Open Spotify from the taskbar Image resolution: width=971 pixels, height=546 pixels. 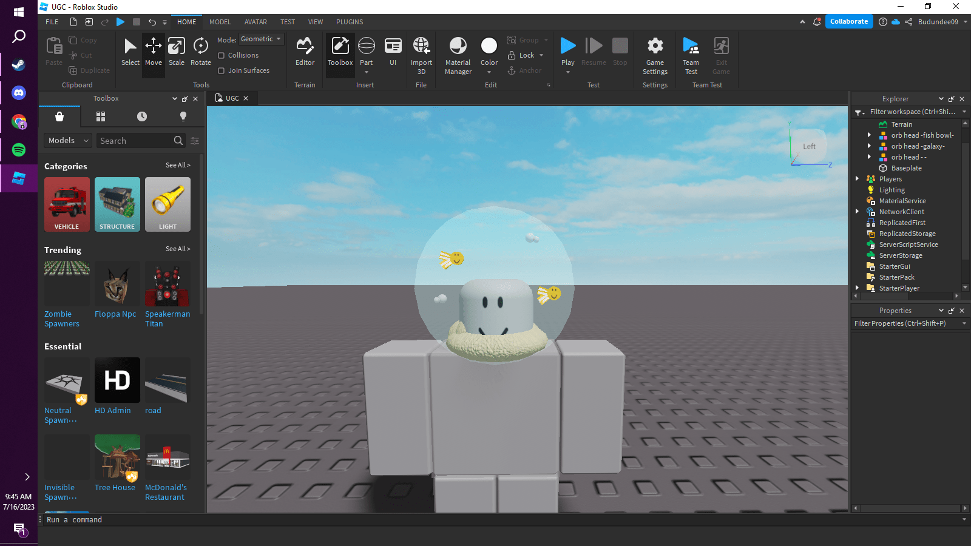tap(19, 150)
